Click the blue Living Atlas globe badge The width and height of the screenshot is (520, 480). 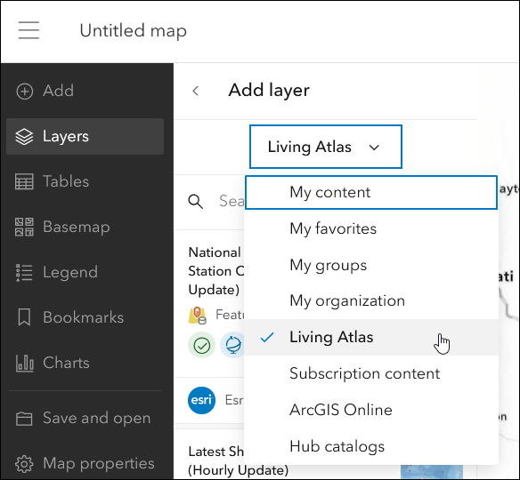pos(232,346)
